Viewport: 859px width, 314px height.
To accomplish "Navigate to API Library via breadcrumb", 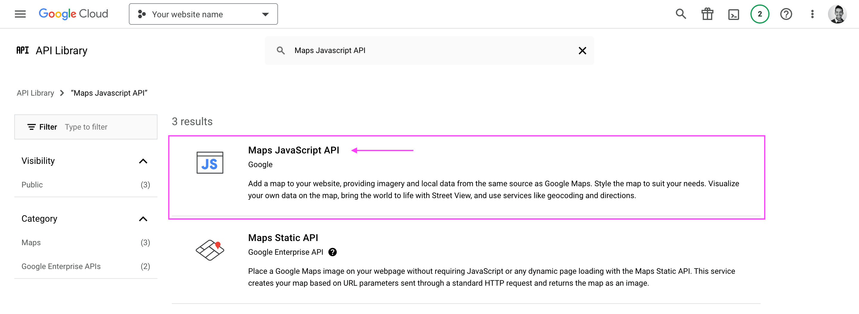I will [x=35, y=93].
